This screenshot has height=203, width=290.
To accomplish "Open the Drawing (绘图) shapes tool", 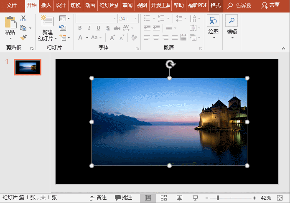I will (x=213, y=21).
